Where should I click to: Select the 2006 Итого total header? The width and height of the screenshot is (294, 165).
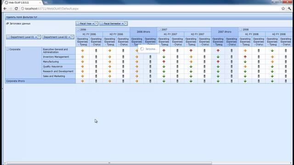(143, 32)
